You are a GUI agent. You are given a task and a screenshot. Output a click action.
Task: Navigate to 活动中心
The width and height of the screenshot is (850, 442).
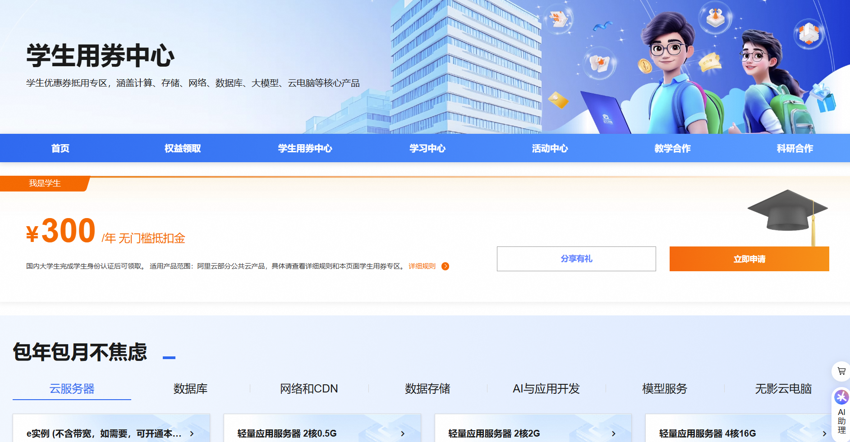[550, 148]
